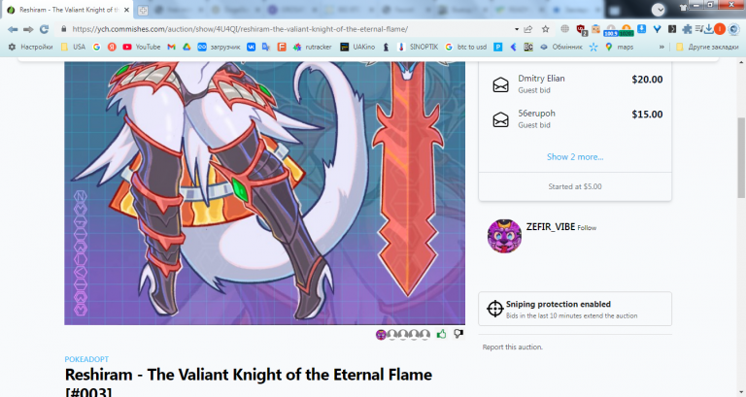Click the Reshiram adopt artwork image
746x397 pixels.
pos(264,193)
